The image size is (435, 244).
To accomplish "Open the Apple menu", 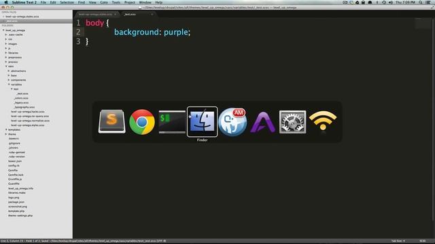I will pos(6,2).
